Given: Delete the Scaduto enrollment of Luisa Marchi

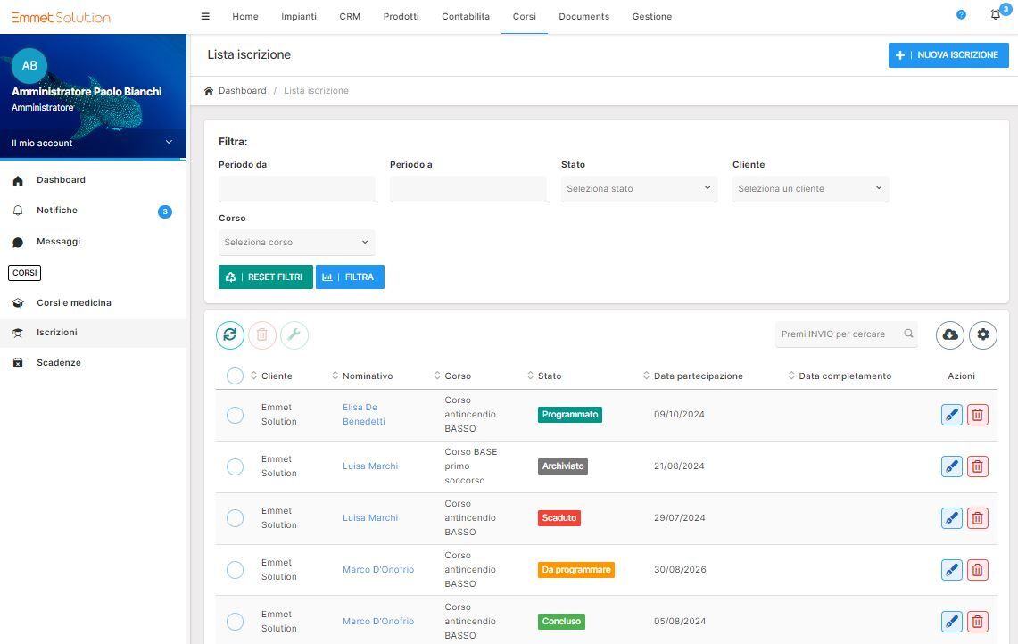Looking at the screenshot, I should click(978, 518).
